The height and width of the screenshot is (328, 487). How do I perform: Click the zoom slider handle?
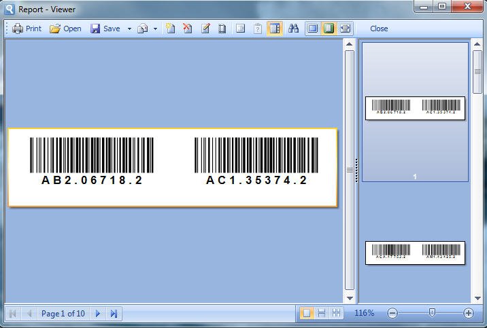pyautogui.click(x=432, y=312)
